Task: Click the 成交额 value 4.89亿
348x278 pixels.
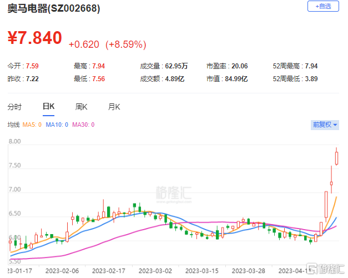Action: [175, 79]
